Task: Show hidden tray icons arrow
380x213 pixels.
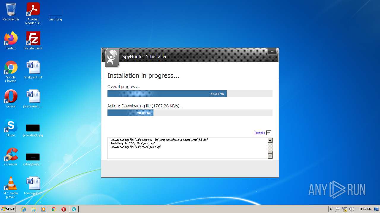Action: [331, 209]
